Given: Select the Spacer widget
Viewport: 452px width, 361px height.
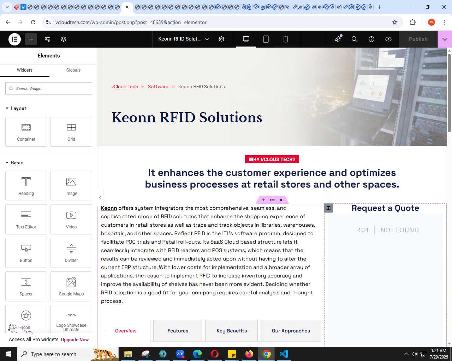Looking at the screenshot, I should coord(26,286).
